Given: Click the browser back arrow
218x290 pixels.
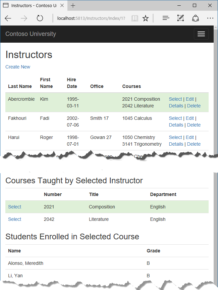Looking at the screenshot, I should (x=8, y=18).
